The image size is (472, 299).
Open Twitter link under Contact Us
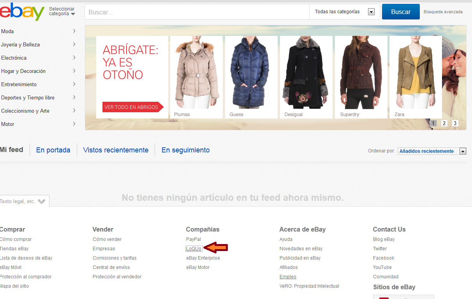pos(380,249)
